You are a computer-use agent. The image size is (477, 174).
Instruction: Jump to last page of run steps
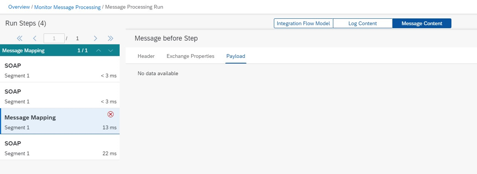[x=111, y=38]
